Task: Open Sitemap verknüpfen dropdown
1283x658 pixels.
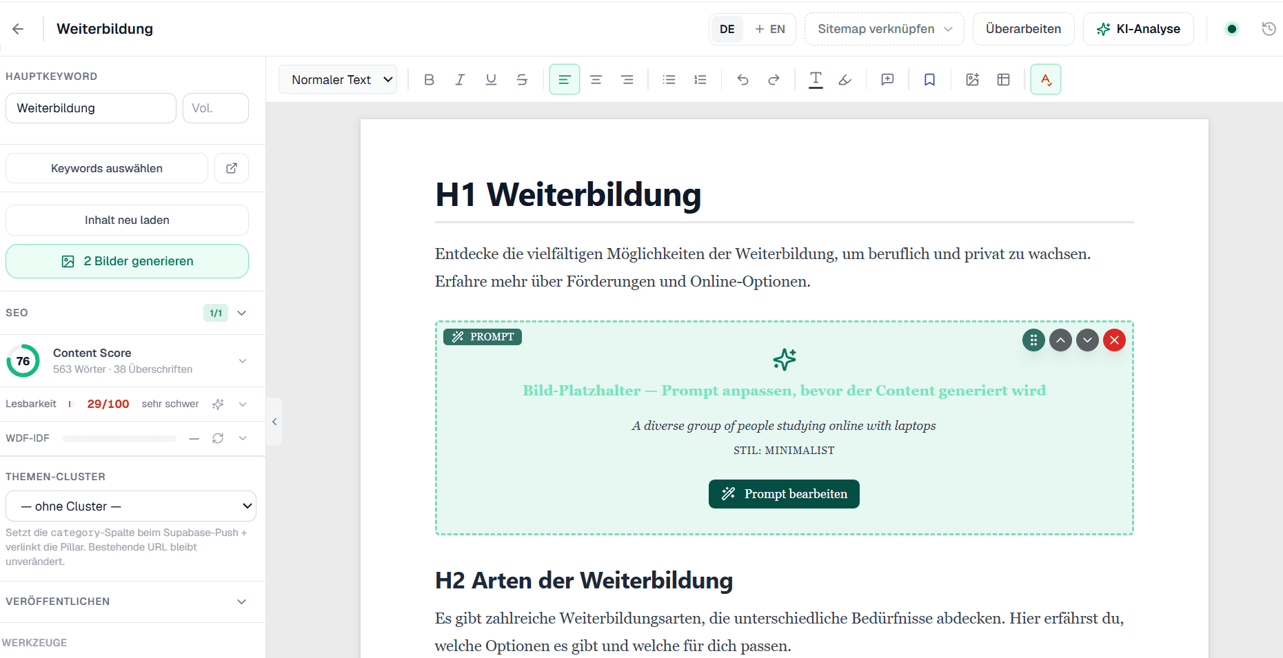Action: [884, 29]
